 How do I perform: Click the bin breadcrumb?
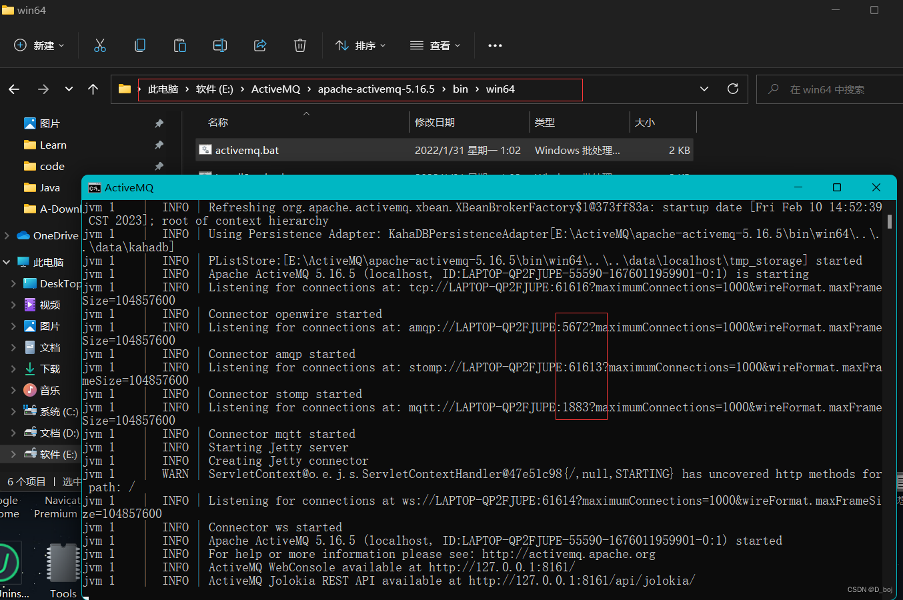(x=460, y=89)
